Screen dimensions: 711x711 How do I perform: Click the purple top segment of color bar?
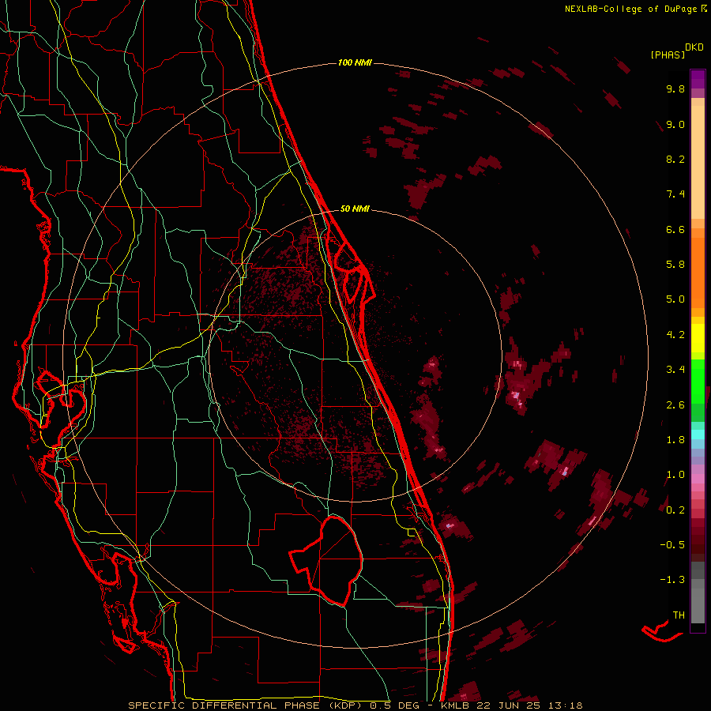click(x=698, y=79)
